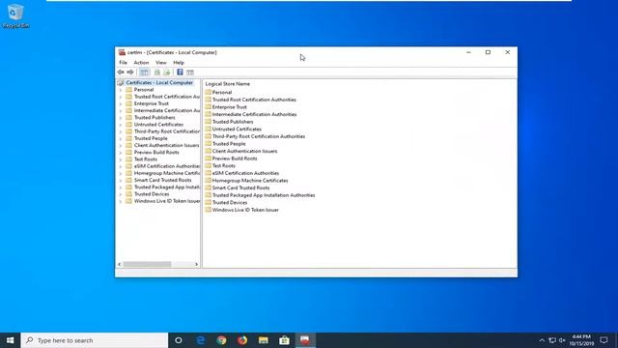Select Windows Live ID Token Issuer in list
The height and width of the screenshot is (348, 618).
245,210
